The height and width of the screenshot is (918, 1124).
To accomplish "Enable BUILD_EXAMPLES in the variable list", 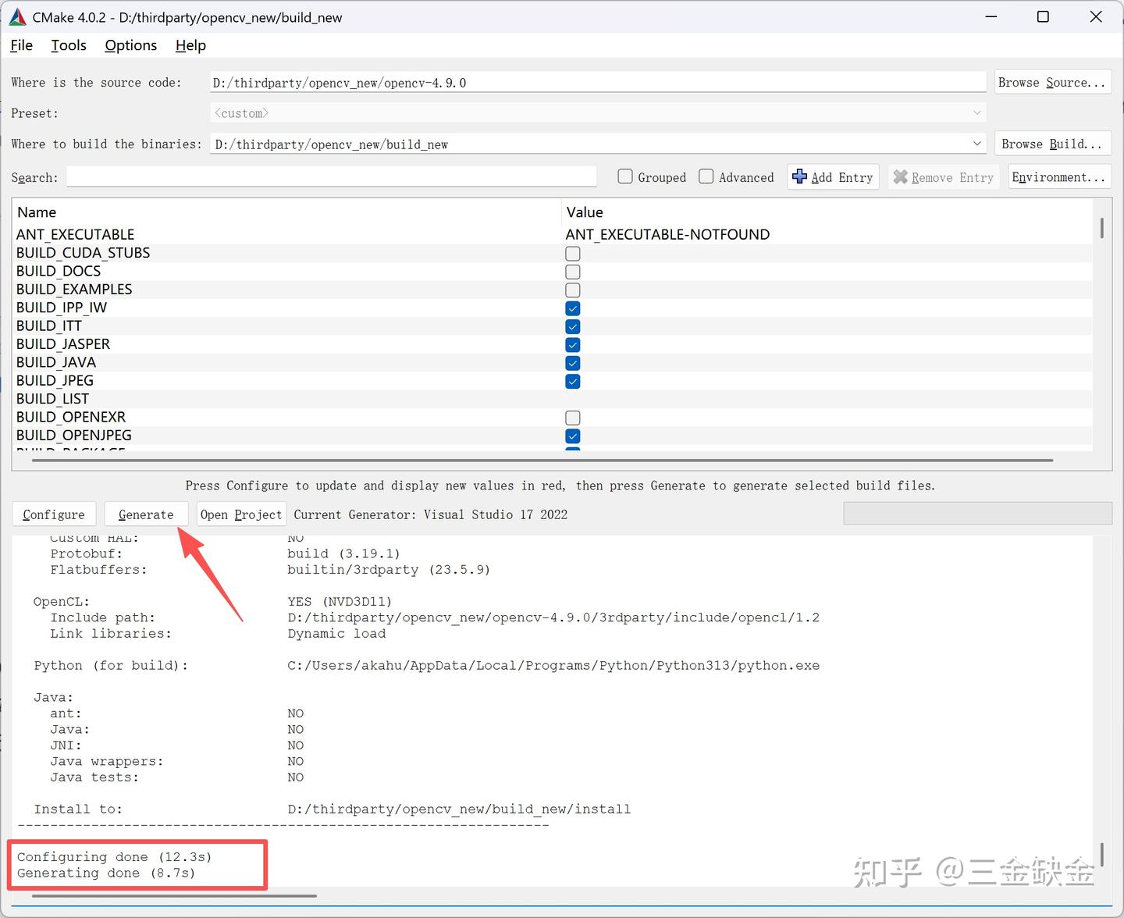I will point(572,290).
